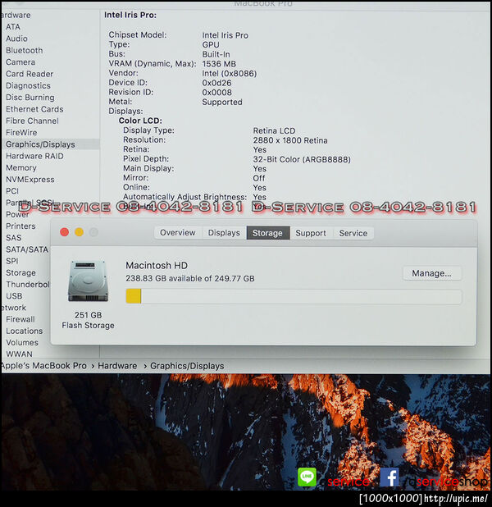The image size is (492, 507).
Task: Select USB in the sidebar
Action: pyautogui.click(x=14, y=296)
